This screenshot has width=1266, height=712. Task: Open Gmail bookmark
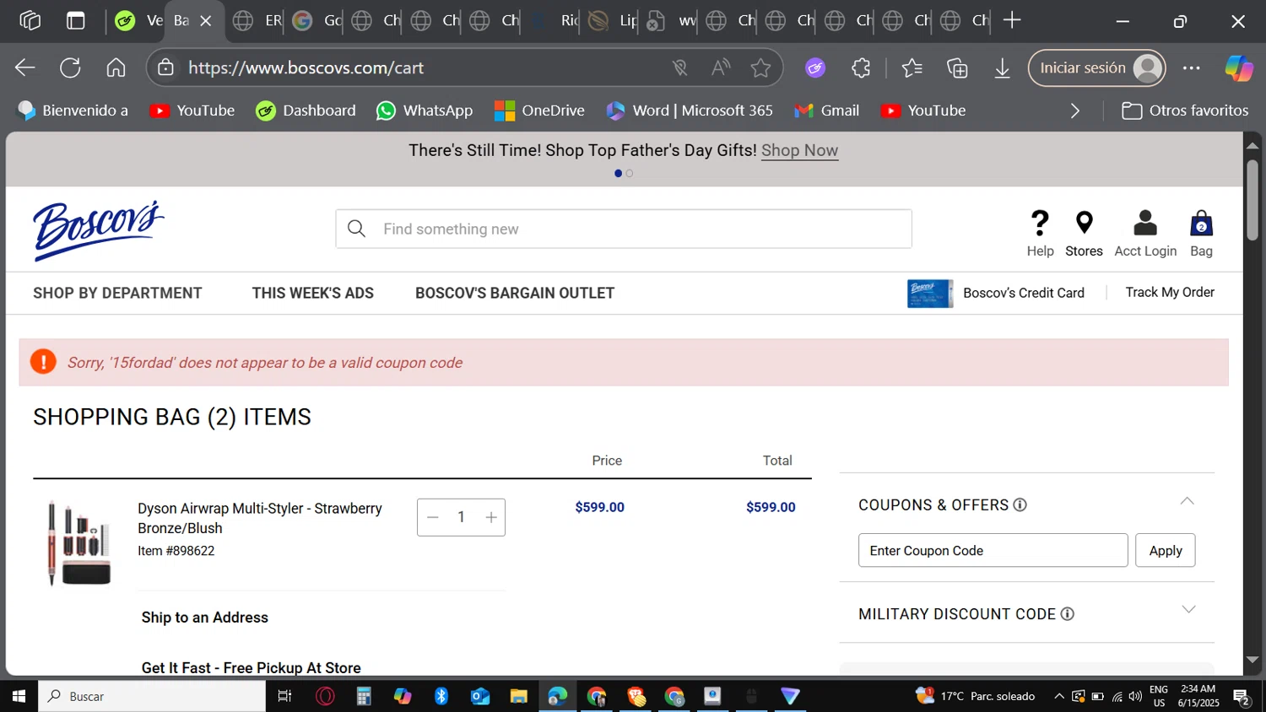pos(827,111)
